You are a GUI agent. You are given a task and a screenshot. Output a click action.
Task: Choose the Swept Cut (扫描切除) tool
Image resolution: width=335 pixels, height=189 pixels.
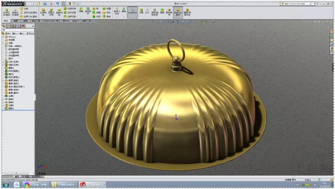[70, 9]
